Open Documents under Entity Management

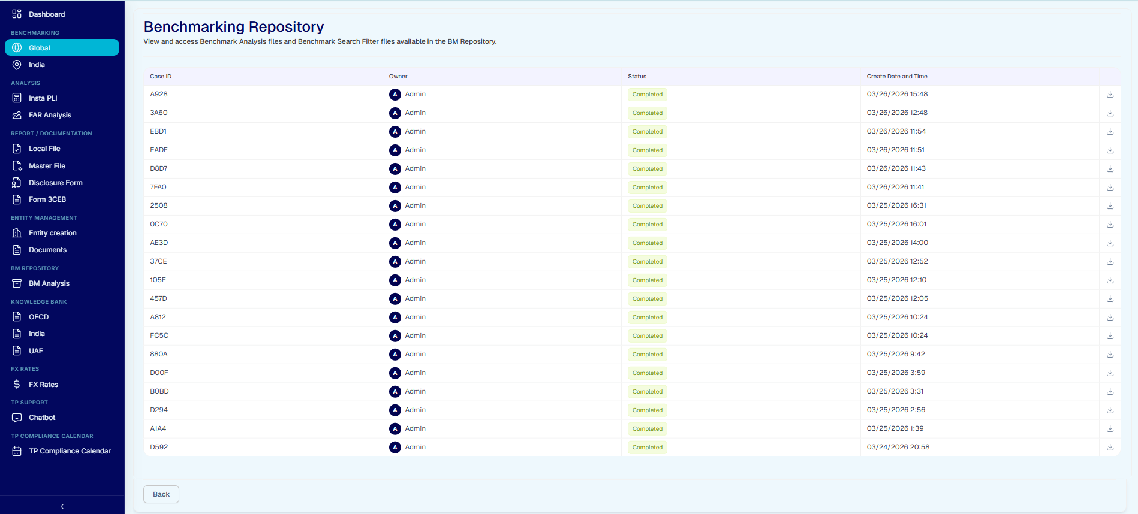point(62,250)
